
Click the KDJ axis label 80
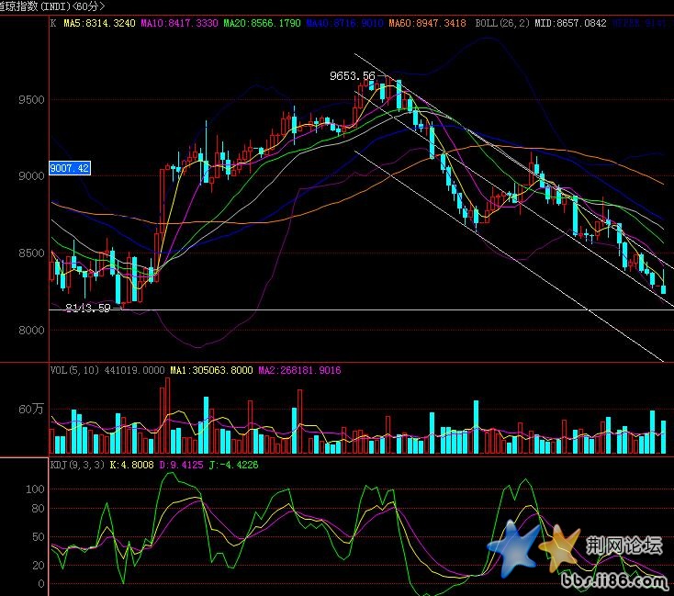point(38,509)
